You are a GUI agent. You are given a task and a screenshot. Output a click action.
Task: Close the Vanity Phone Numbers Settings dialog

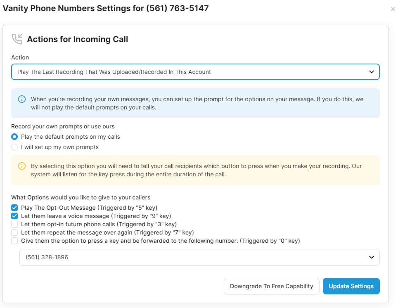tap(393, 9)
